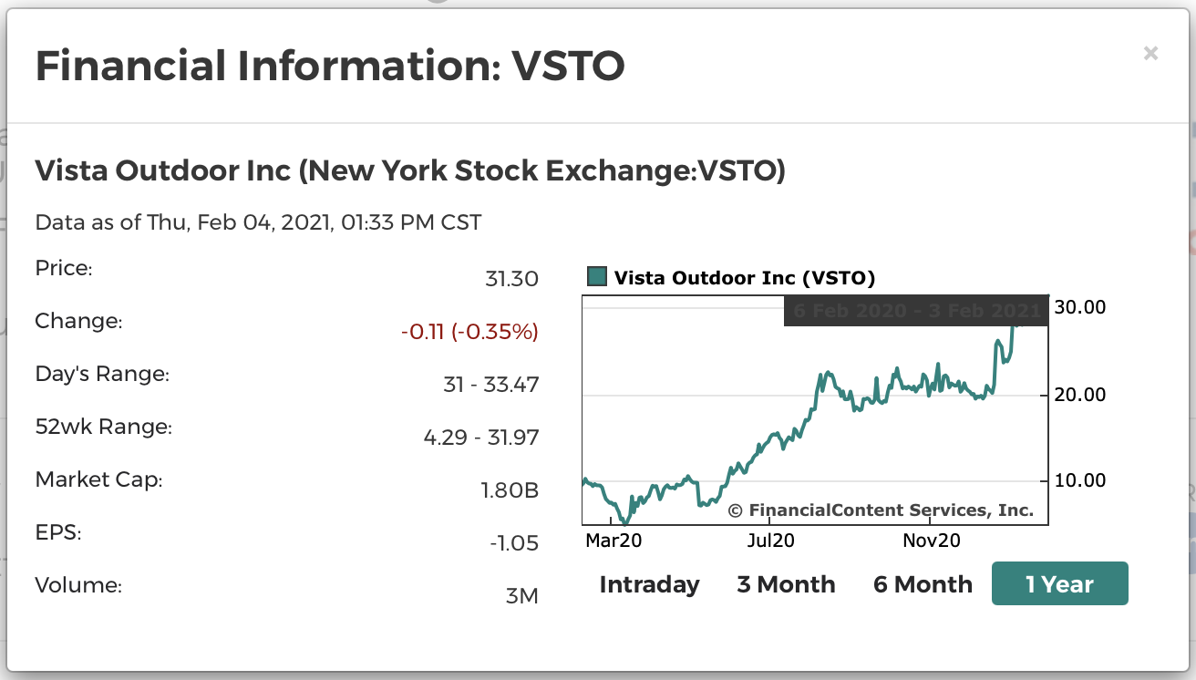This screenshot has width=1196, height=680.
Task: Click the active 1 Year button
Action: [x=1059, y=584]
